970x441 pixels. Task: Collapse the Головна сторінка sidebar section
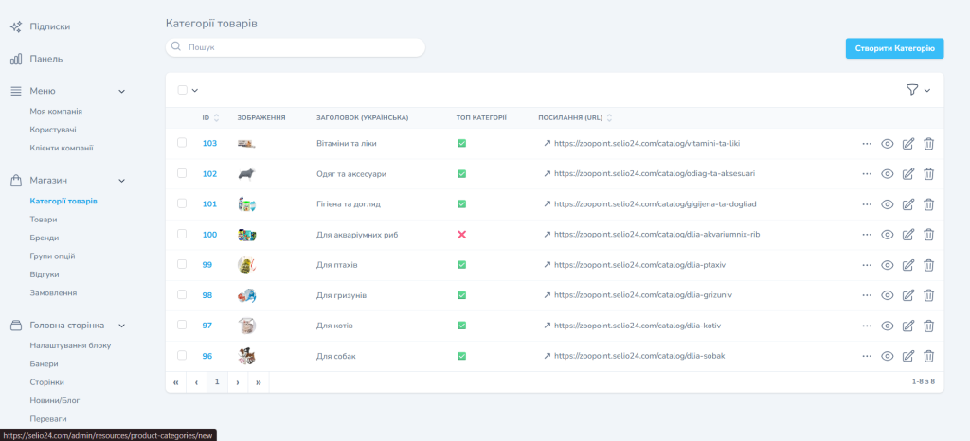pos(121,326)
